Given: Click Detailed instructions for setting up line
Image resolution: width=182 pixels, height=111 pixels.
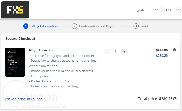Looking at the screenshot, I should [56, 86].
